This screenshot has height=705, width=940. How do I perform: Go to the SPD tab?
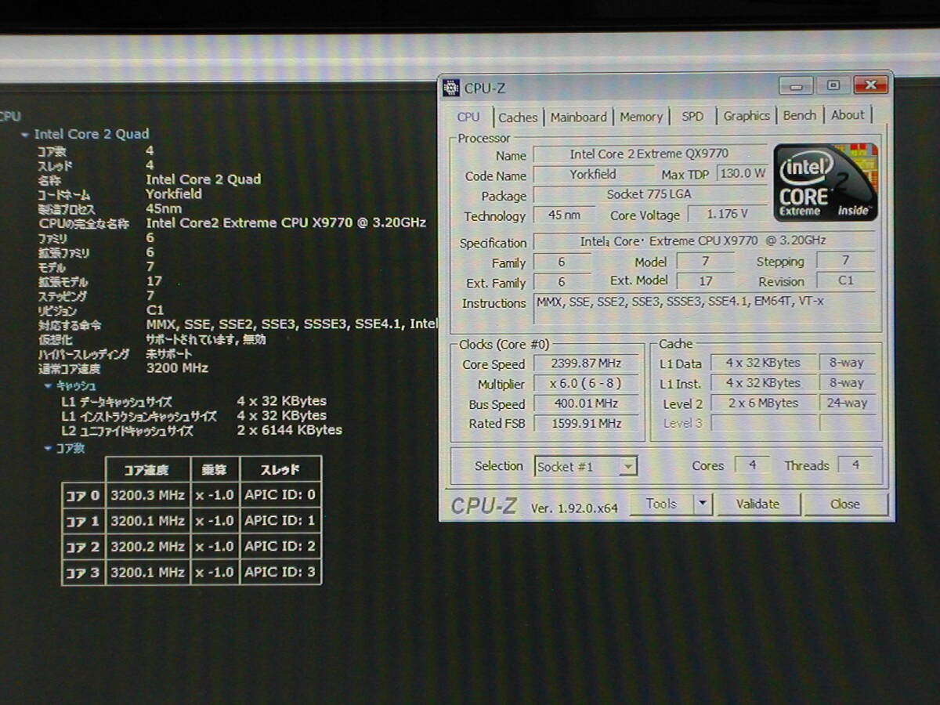[x=692, y=116]
